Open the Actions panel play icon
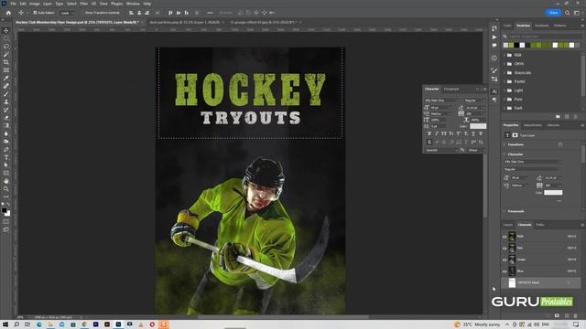 (494, 37)
